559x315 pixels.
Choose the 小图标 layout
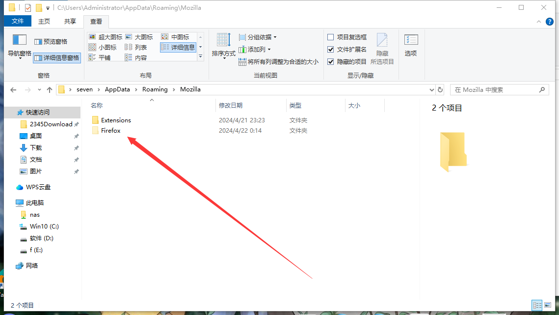(102, 48)
